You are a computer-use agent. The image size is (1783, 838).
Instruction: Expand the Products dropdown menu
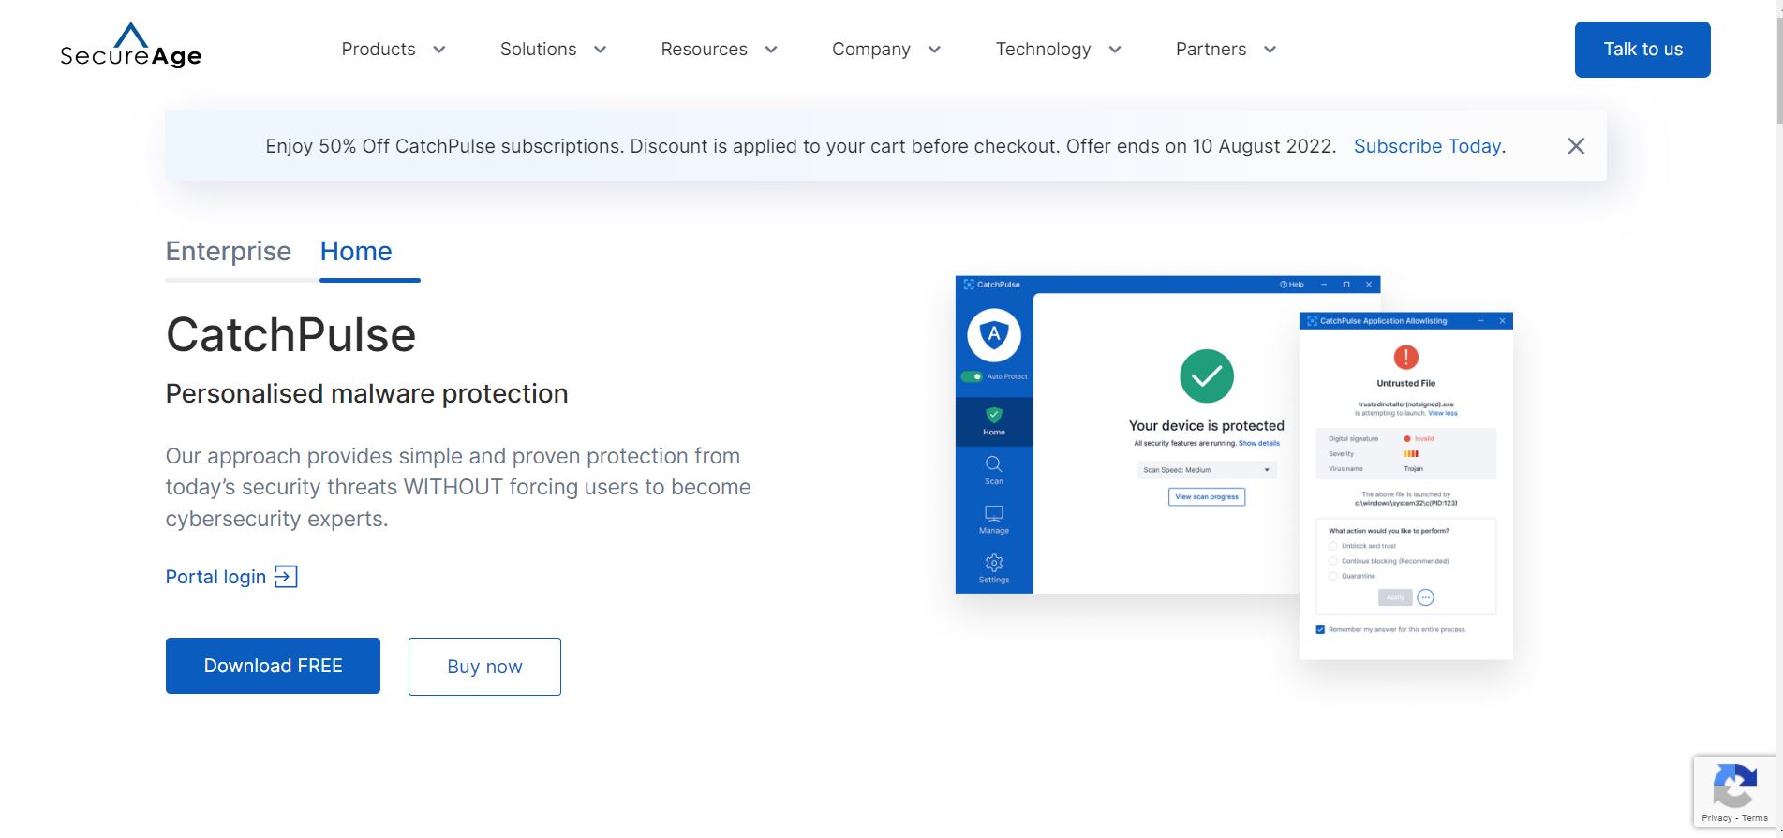click(393, 50)
